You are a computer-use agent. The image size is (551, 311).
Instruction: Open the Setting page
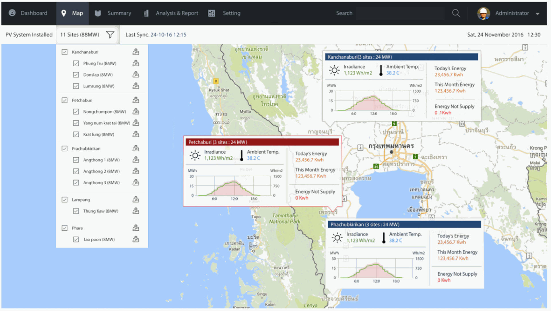click(231, 13)
